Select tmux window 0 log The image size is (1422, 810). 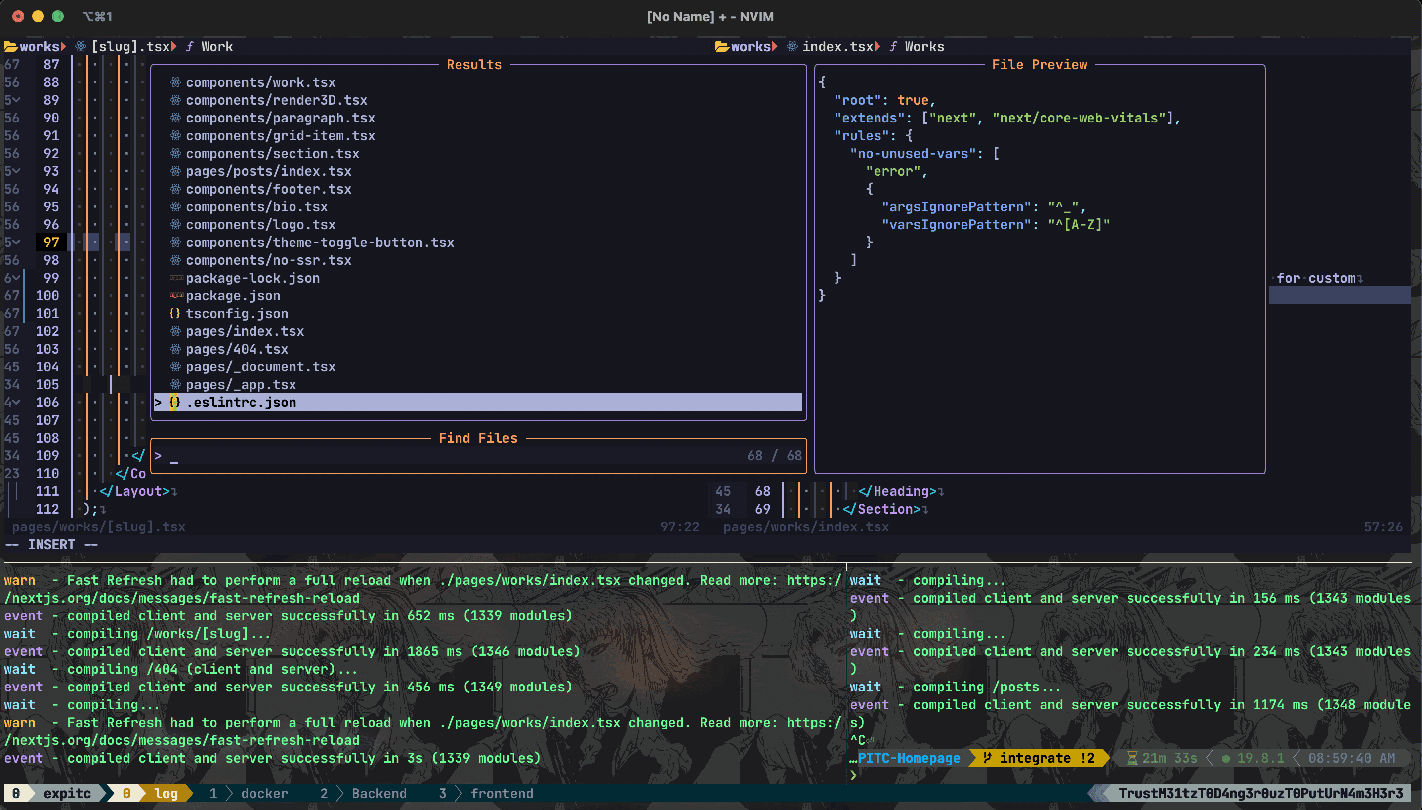pos(150,793)
